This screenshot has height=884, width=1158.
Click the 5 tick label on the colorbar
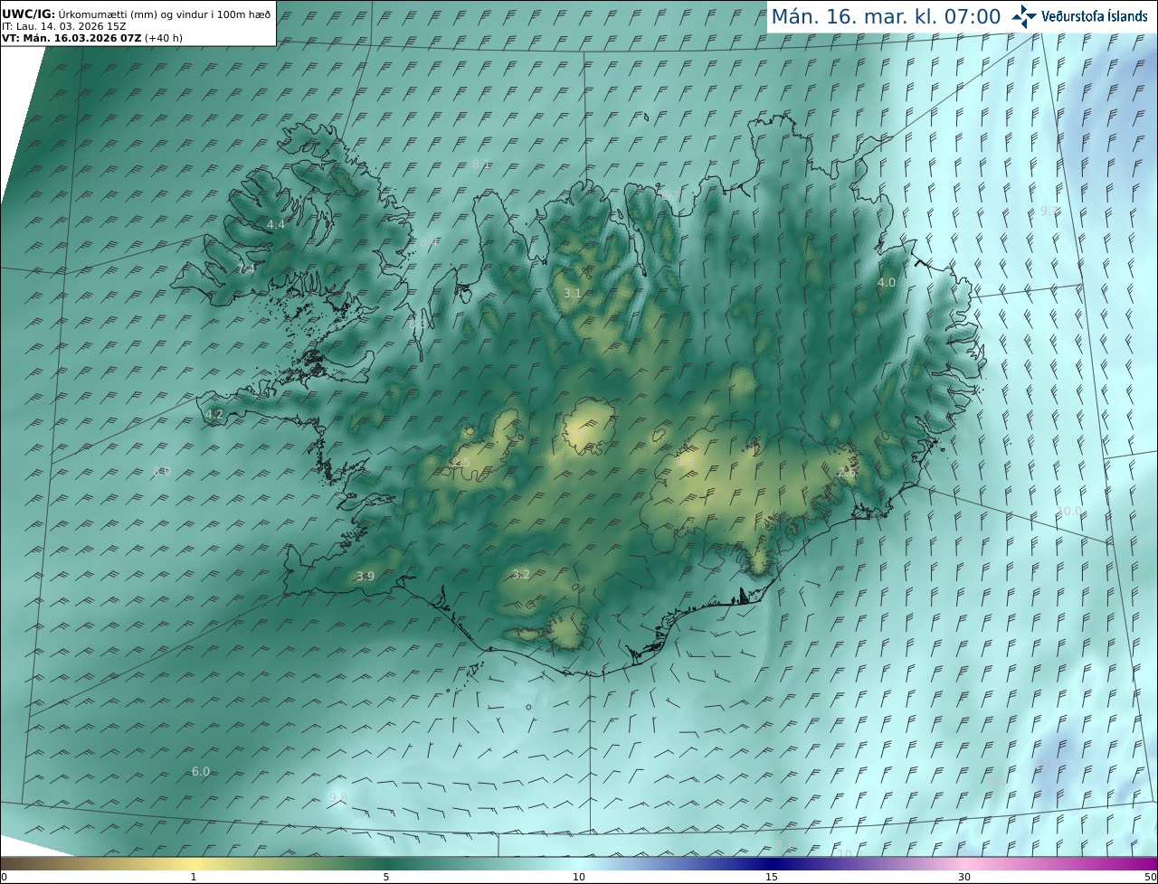386,877
